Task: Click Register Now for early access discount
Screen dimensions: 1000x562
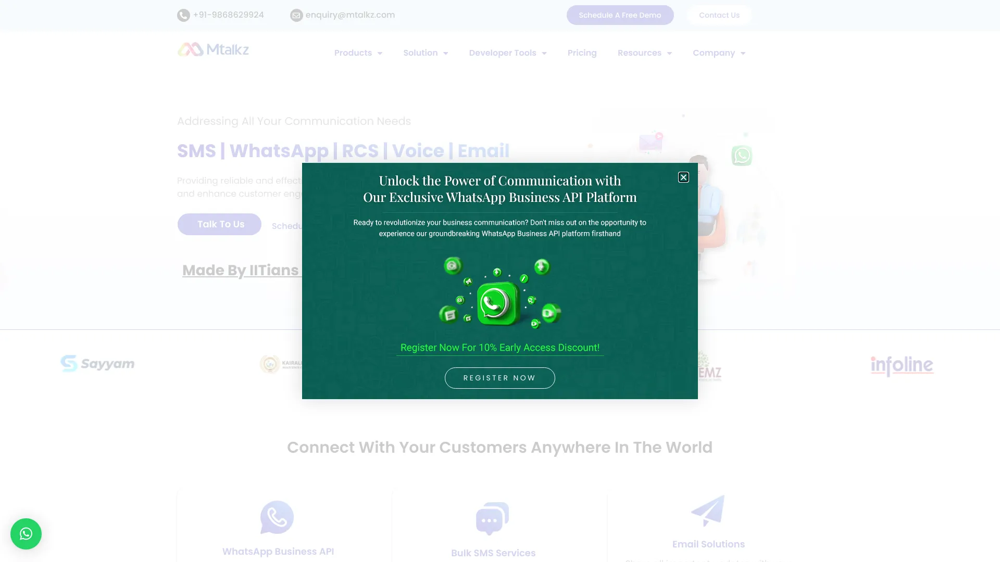Action: coord(500,377)
